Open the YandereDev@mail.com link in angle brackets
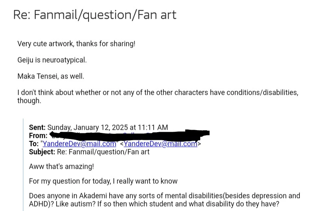 point(161,144)
